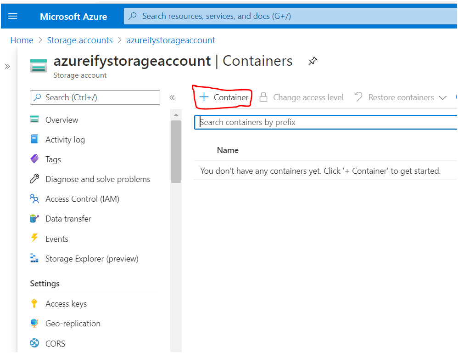Screen dimensions: 458x353
Task: Click the Data transfer bucket icon
Action: click(34, 218)
